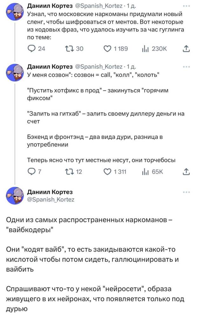
Task: Open more options menu on the first tweet
Action: [x=187, y=6]
